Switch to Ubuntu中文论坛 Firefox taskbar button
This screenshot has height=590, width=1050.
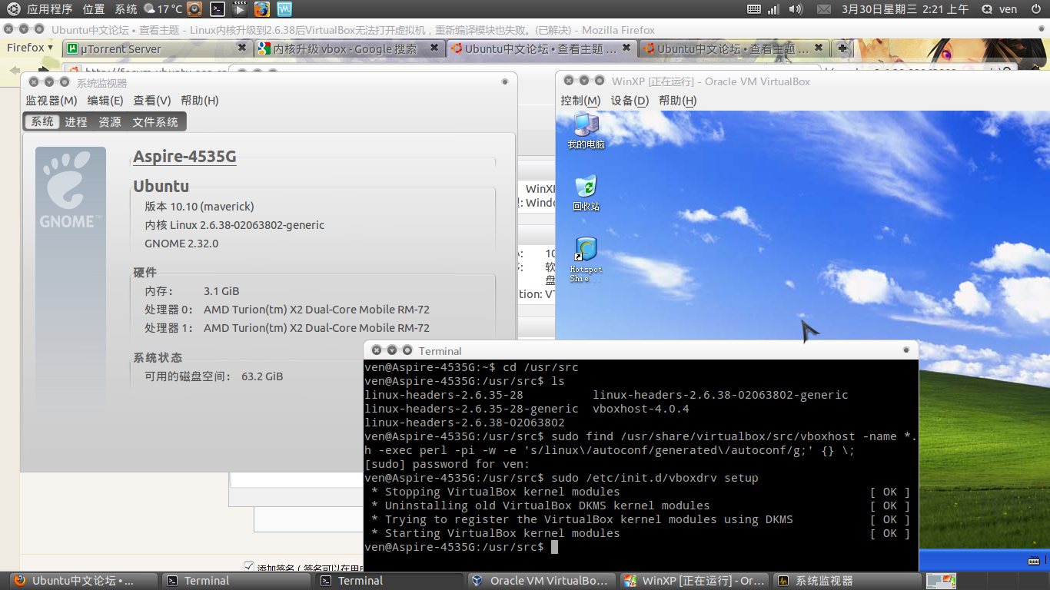82,581
